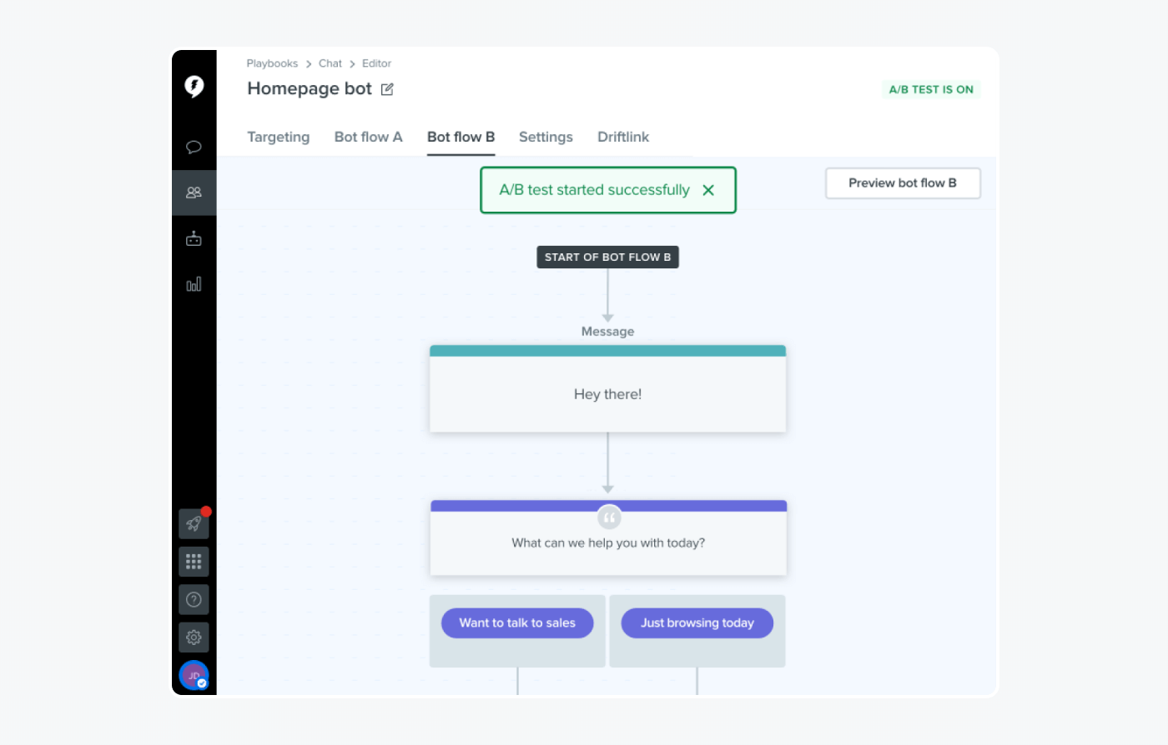Viewport: 1168px width, 745px height.
Task: Go to Playbooks breadcrumb link
Action: coord(272,63)
